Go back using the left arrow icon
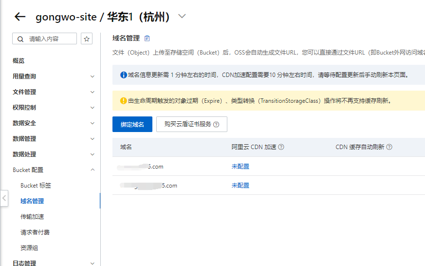The image size is (425, 266). (x=20, y=17)
